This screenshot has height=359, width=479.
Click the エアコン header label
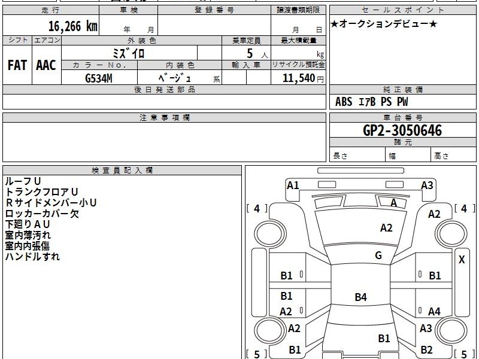47,40
